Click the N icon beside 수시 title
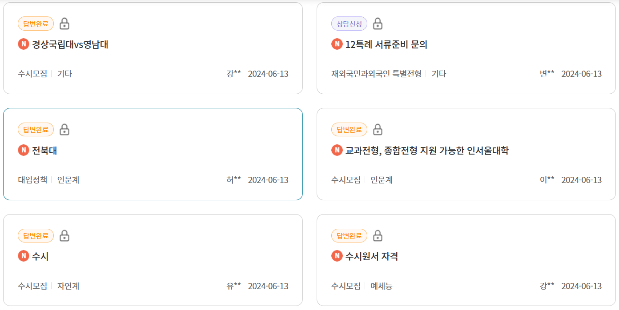The image size is (619, 310). pyautogui.click(x=23, y=256)
